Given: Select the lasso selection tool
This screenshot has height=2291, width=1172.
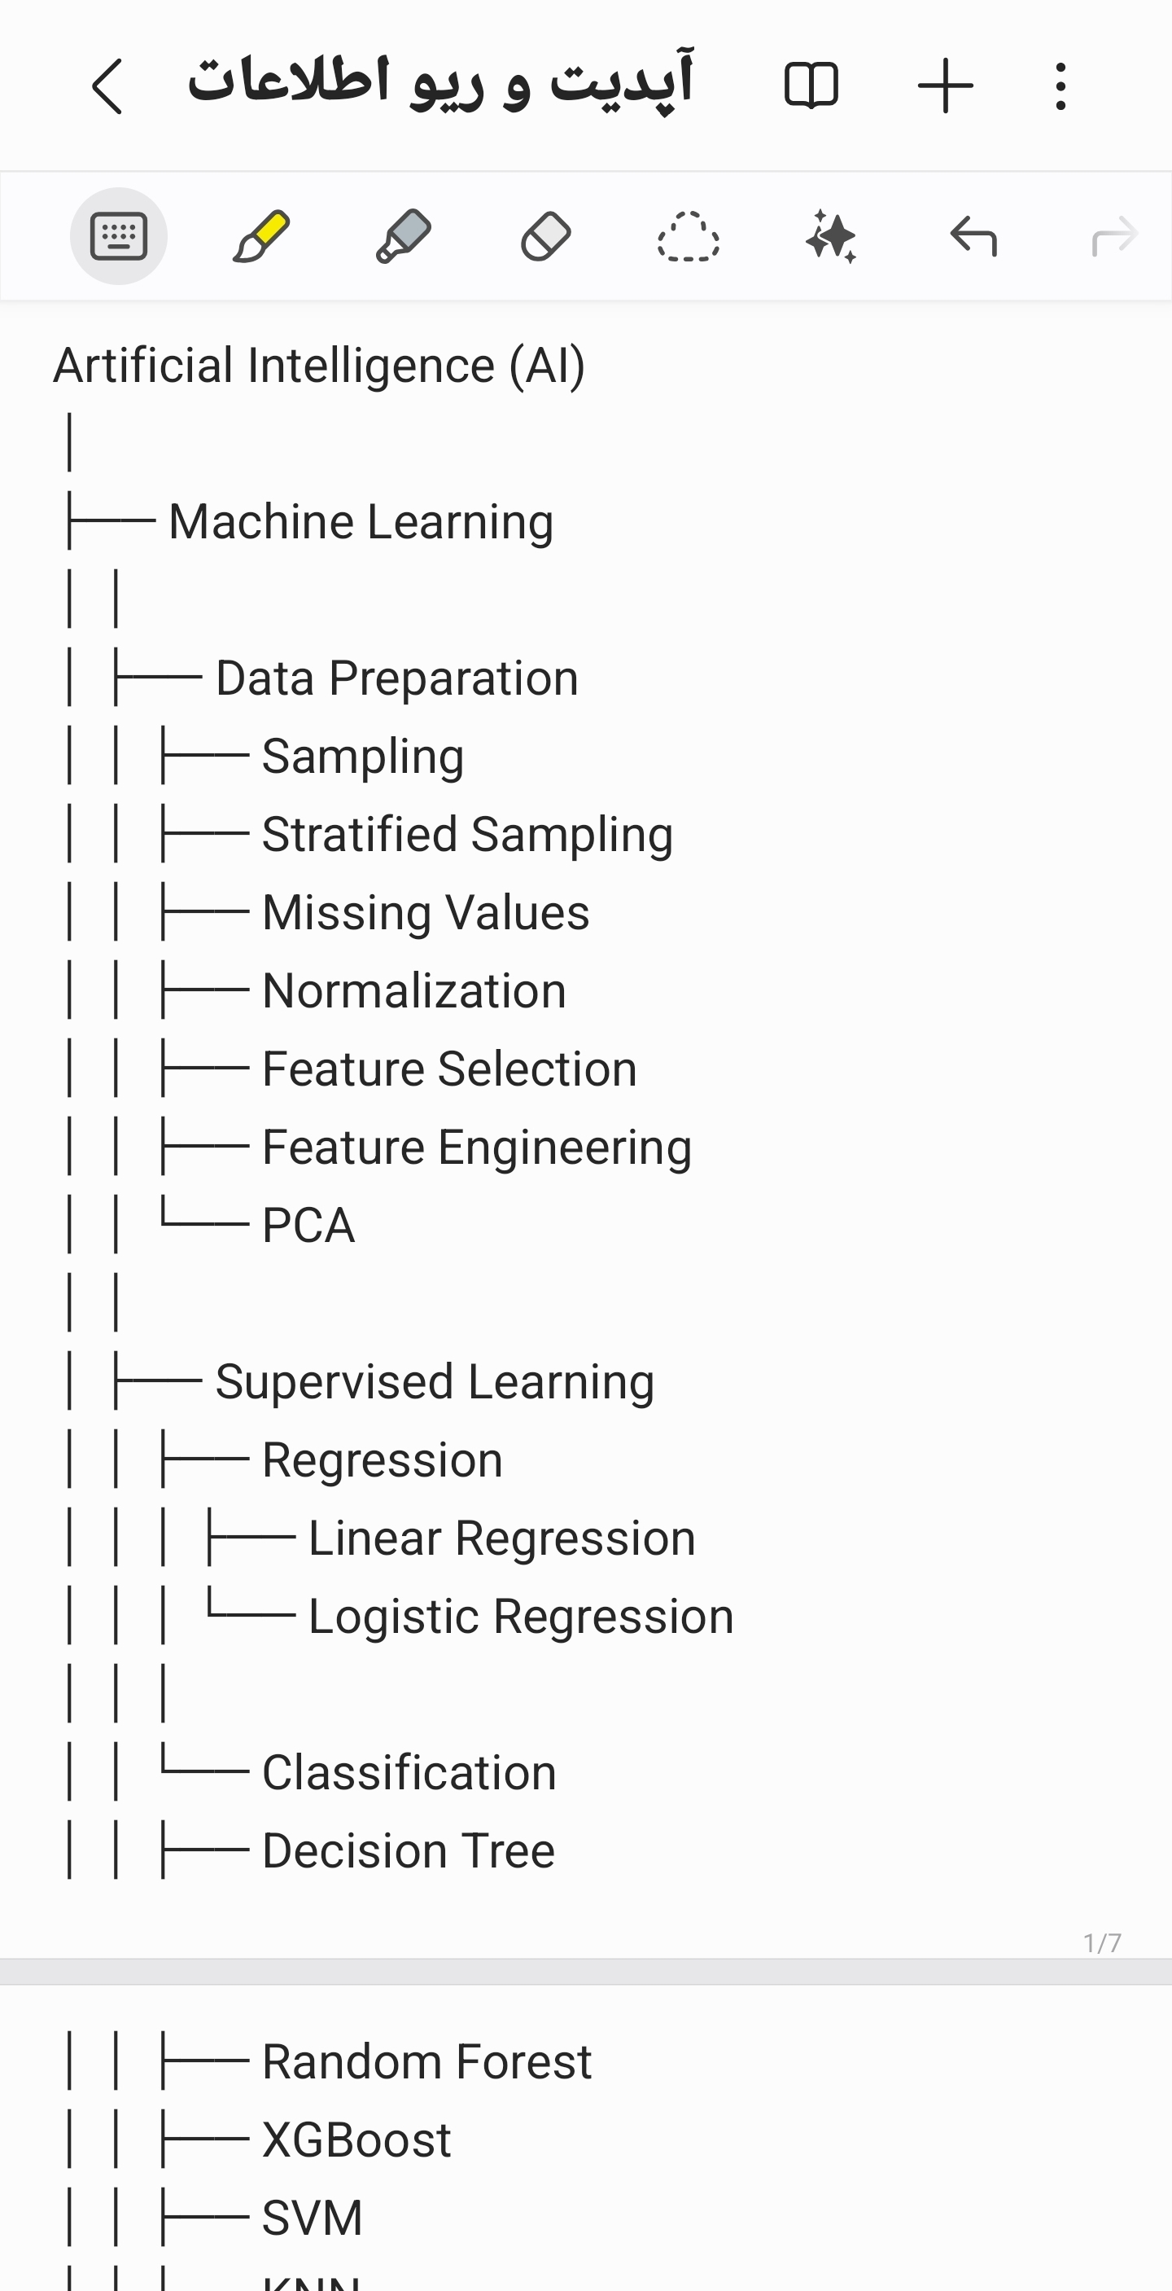Looking at the screenshot, I should 688,236.
